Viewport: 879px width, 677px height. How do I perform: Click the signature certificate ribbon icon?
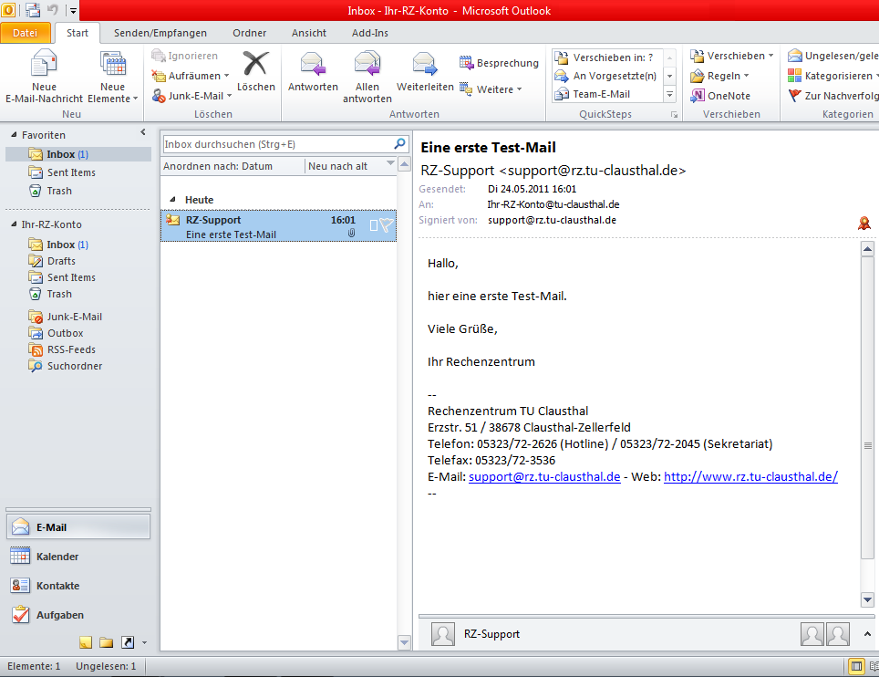tap(863, 224)
